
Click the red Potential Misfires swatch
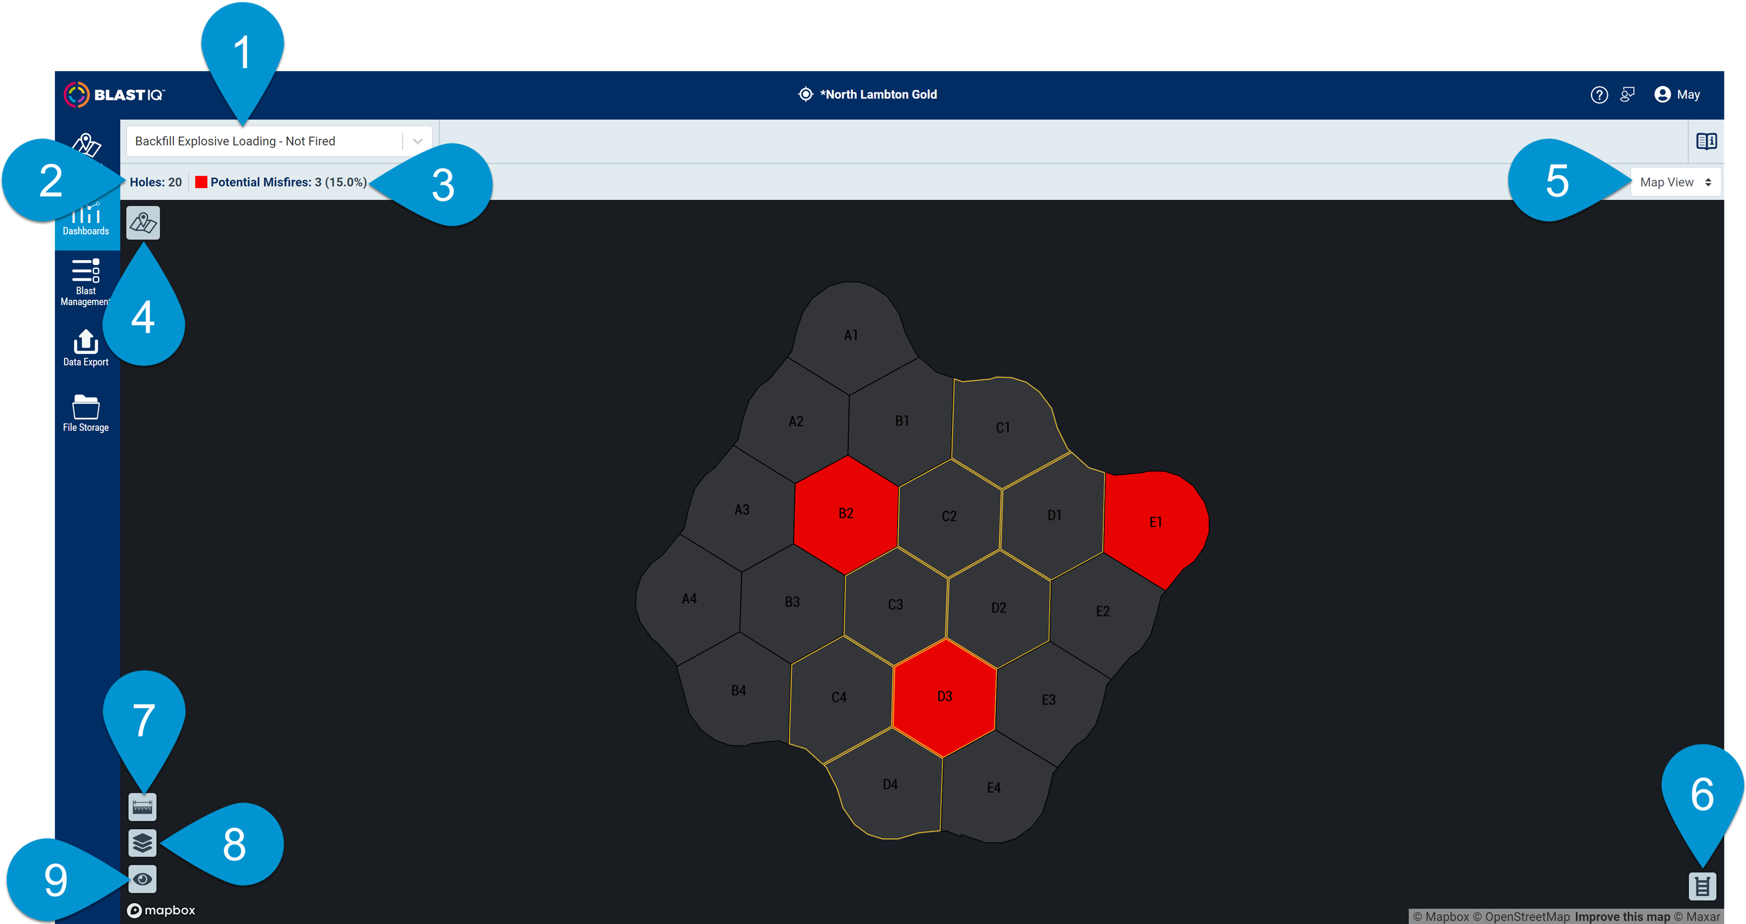201,182
